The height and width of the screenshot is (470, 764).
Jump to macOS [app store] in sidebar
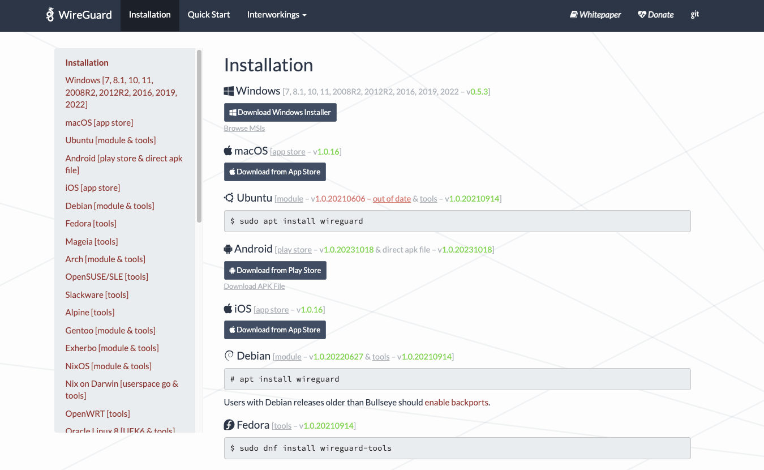pos(100,123)
